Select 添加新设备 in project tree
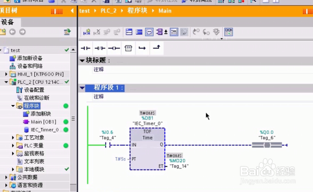Viewport: 313px width, 192px height. coord(30,58)
